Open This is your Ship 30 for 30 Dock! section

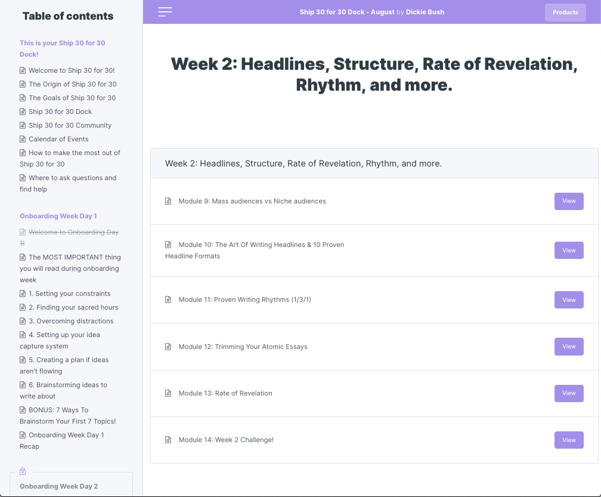tap(63, 49)
